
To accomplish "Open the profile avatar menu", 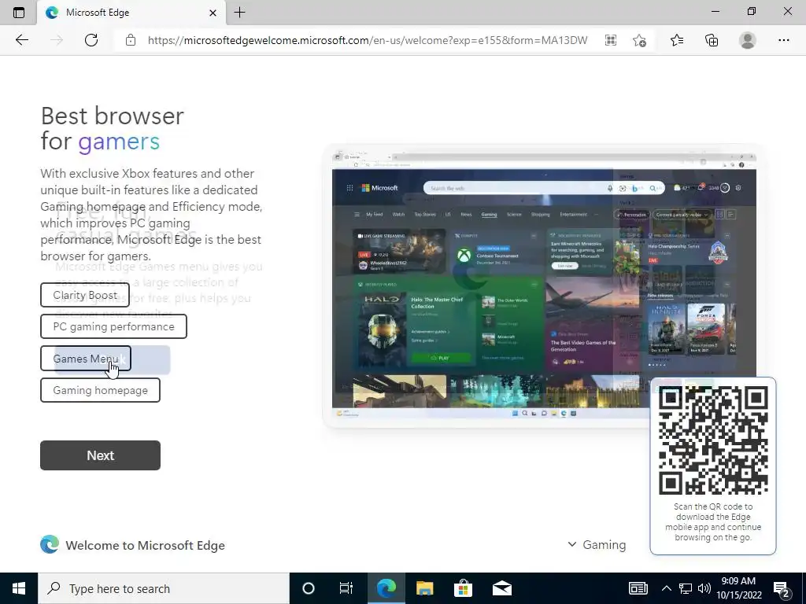I will click(748, 40).
